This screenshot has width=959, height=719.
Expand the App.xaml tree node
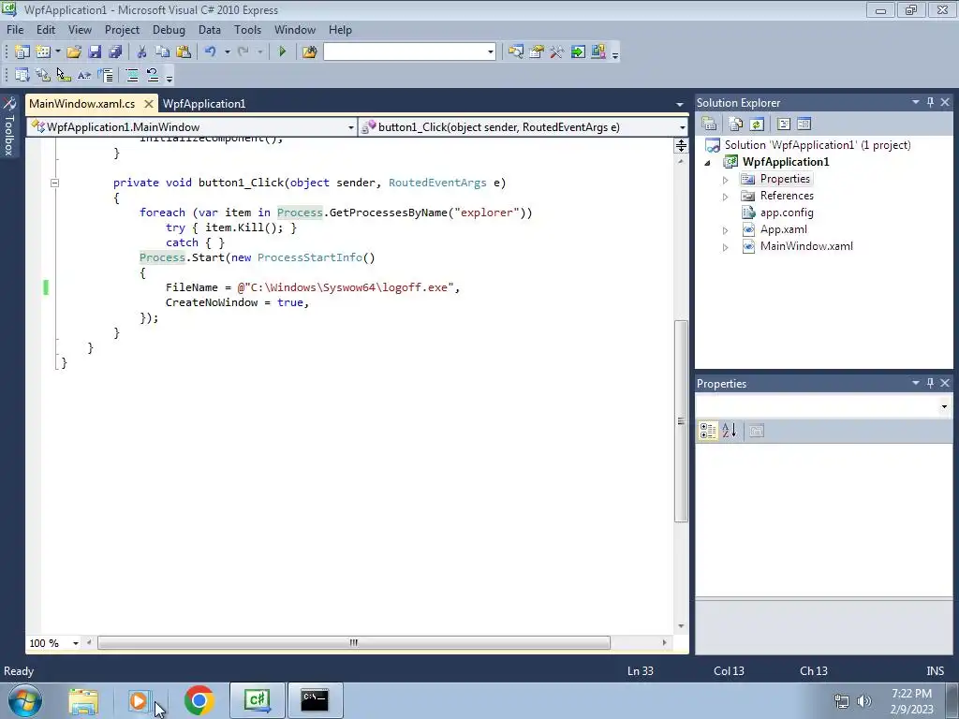(x=726, y=230)
